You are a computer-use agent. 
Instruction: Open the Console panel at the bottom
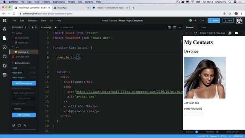tap(190, 132)
